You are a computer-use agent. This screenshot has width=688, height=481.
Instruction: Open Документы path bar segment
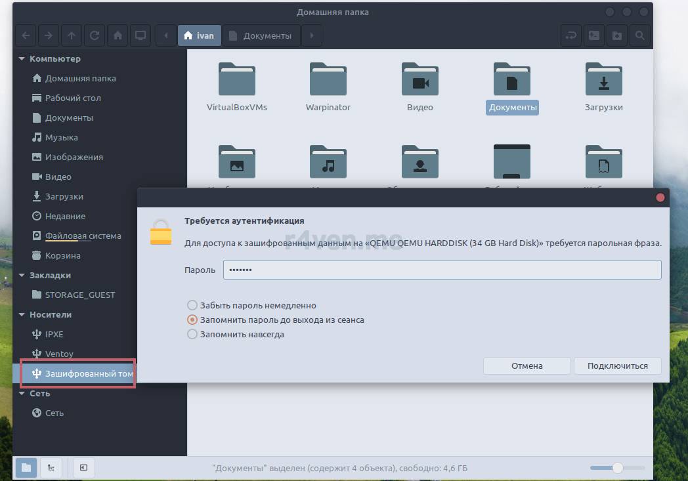261,35
